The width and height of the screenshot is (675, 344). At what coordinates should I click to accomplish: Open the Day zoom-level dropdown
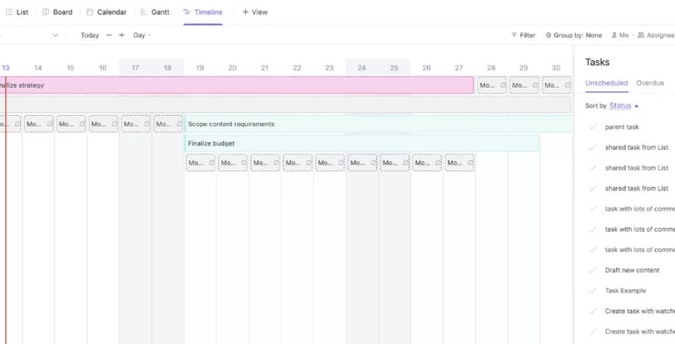[x=142, y=35]
